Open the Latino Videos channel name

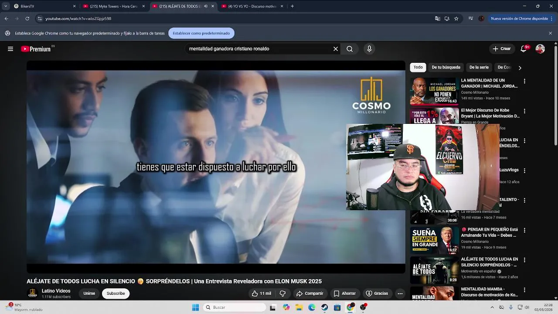[x=56, y=291]
